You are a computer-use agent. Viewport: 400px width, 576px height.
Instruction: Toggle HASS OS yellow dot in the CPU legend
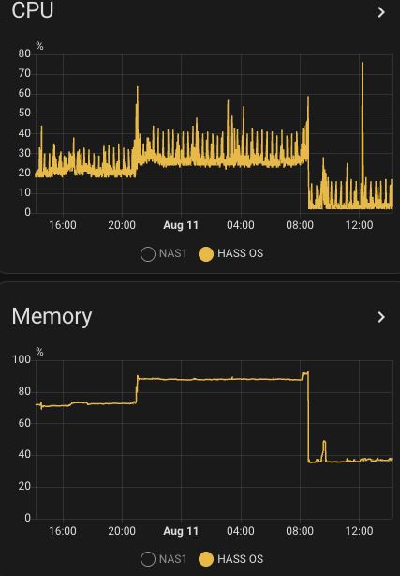tap(206, 254)
